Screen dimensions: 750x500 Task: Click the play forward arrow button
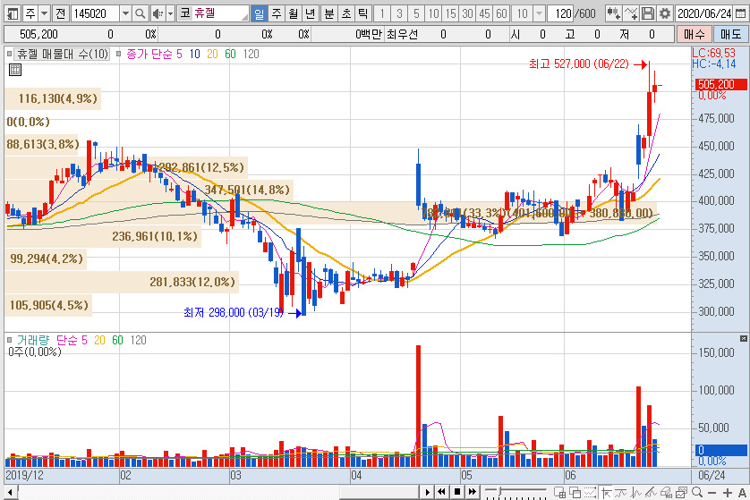click(x=427, y=492)
